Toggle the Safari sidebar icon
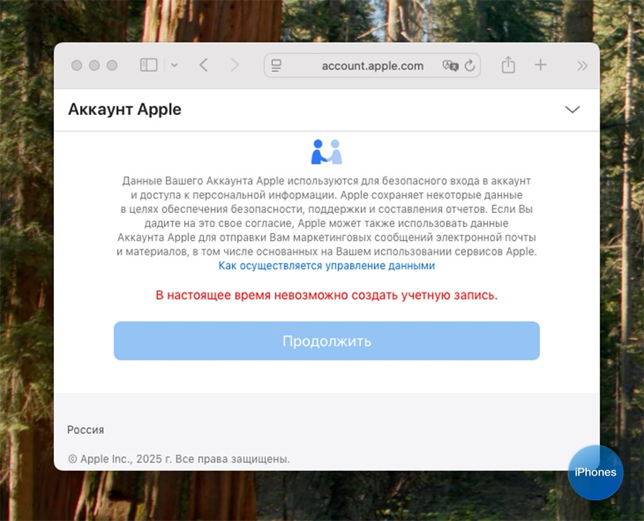644x521 pixels. click(x=148, y=65)
